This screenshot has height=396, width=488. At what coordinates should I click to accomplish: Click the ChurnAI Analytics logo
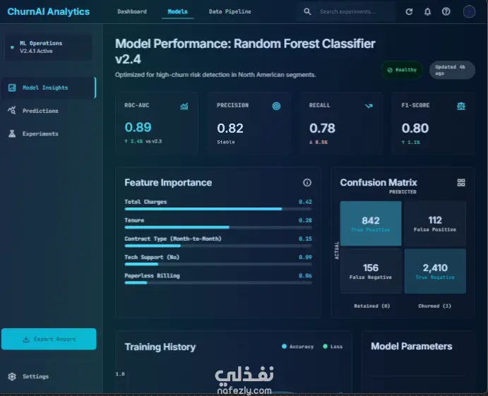click(x=48, y=11)
